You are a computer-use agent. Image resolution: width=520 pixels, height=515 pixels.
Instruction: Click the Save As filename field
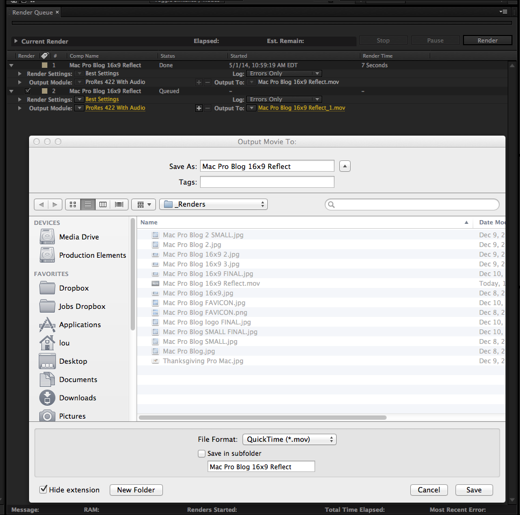coord(267,166)
